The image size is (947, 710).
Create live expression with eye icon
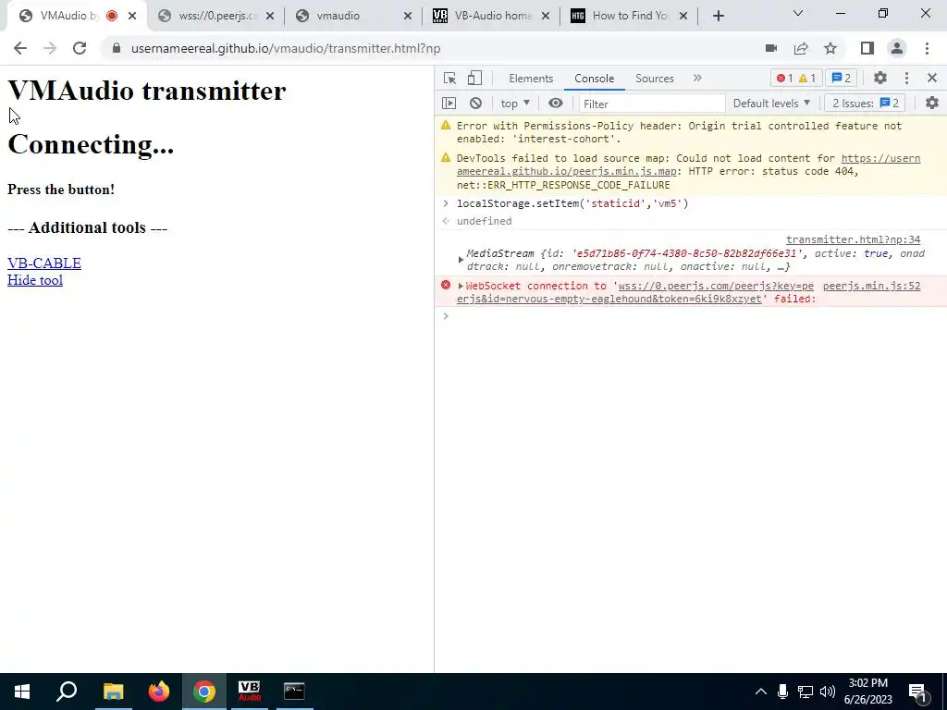[556, 104]
